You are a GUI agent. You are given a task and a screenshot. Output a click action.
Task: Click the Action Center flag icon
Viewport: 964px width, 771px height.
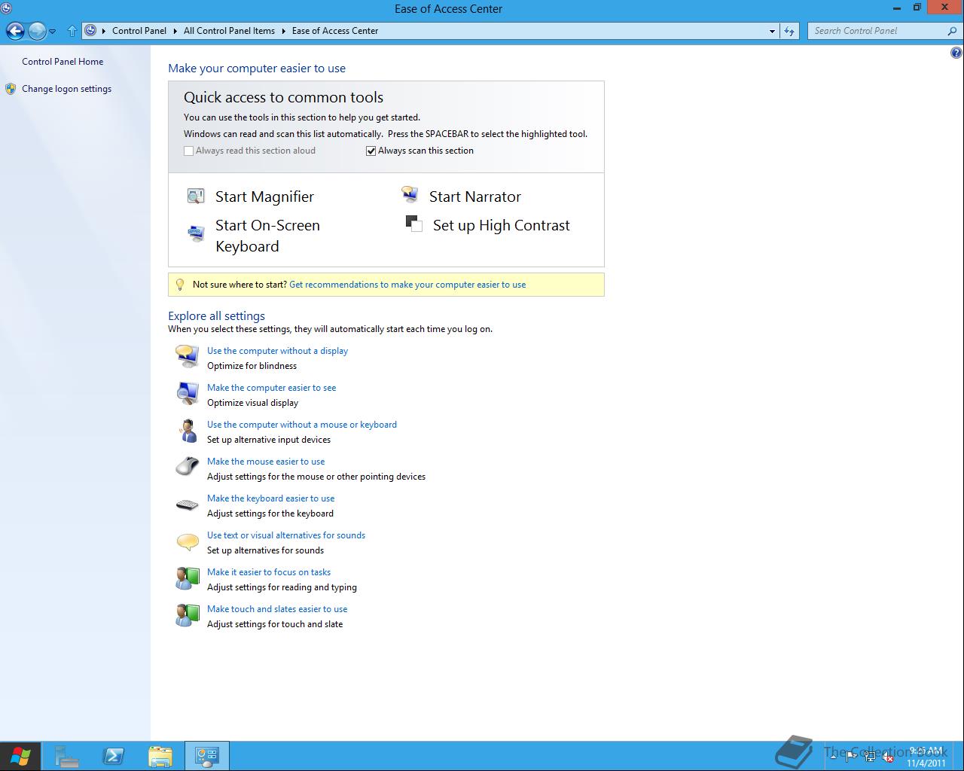pos(852,757)
